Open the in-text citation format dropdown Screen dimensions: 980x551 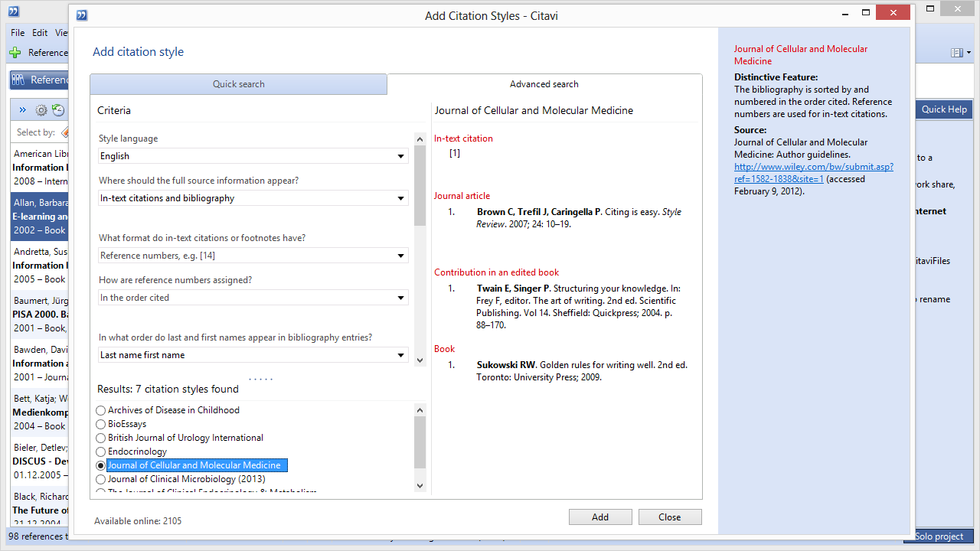pyautogui.click(x=253, y=256)
